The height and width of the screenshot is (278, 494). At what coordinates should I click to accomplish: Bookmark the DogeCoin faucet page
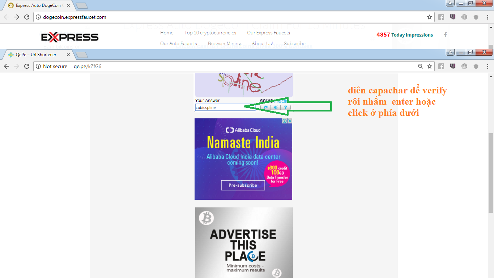[x=430, y=17]
